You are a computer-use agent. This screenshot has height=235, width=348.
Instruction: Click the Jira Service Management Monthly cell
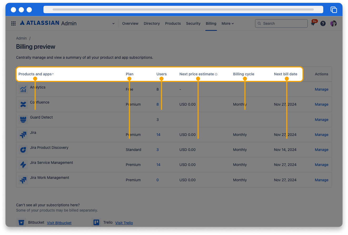240,165
